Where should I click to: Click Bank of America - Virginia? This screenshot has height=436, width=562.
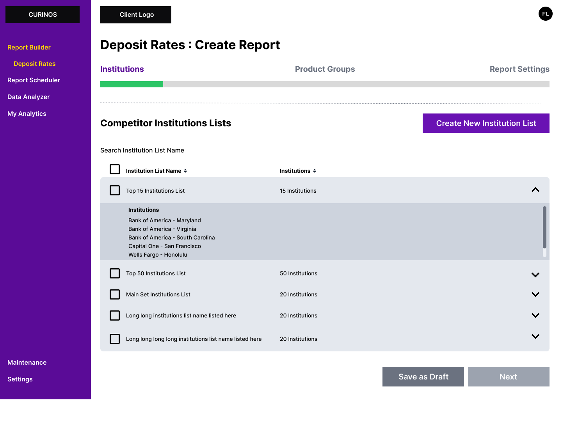click(x=162, y=229)
